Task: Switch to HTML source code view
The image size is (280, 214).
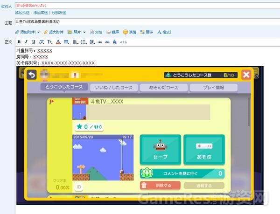Action: tap(123, 42)
